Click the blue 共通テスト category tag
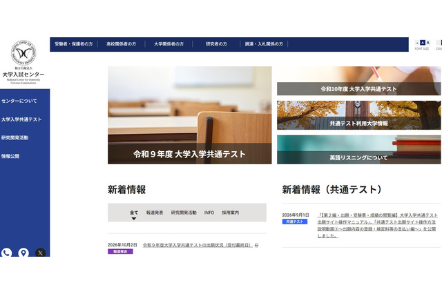Screen dimensions: 442x294 (x=295, y=222)
